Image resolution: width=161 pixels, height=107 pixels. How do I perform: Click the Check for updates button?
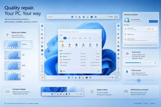pyautogui.click(x=153, y=21)
